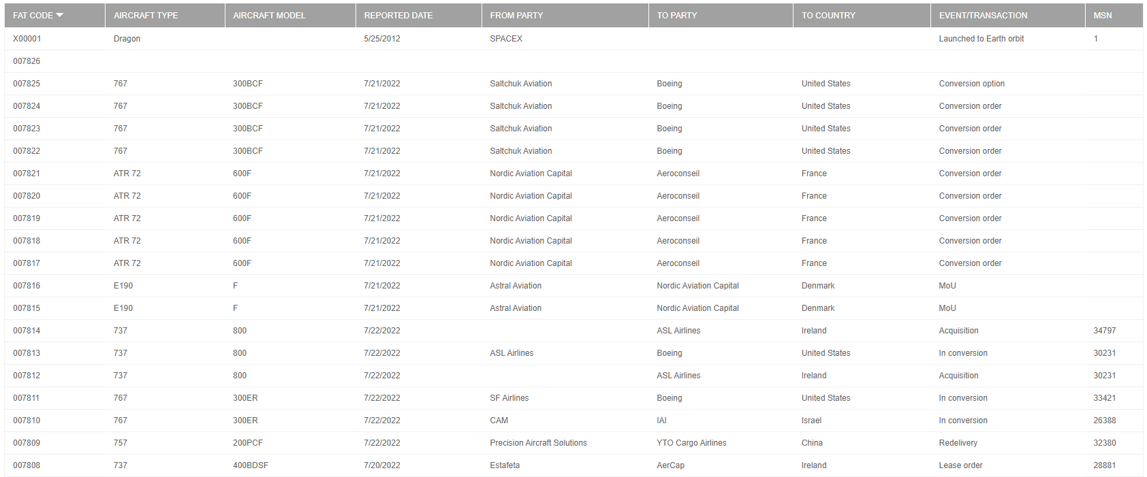Click the Lease order event cell

click(960, 465)
